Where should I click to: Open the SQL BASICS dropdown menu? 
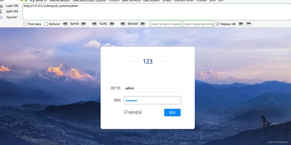(x=38, y=1)
